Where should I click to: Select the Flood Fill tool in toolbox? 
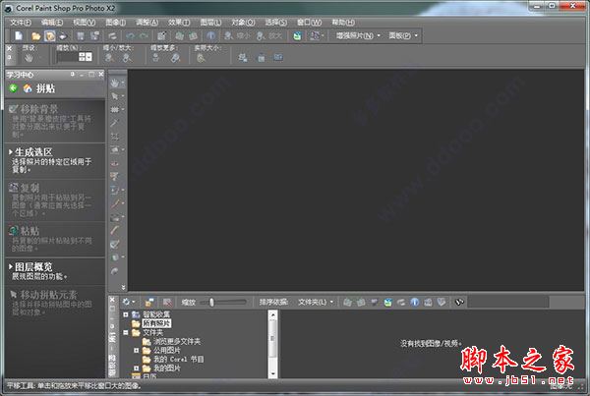(115, 257)
